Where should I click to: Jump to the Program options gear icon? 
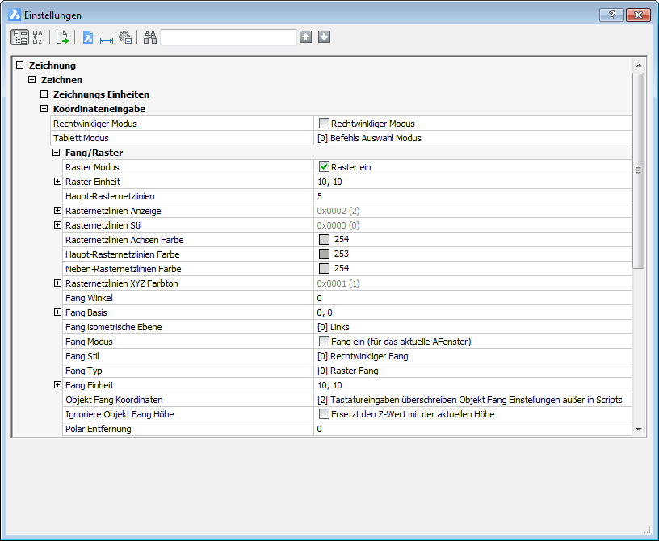coord(124,37)
